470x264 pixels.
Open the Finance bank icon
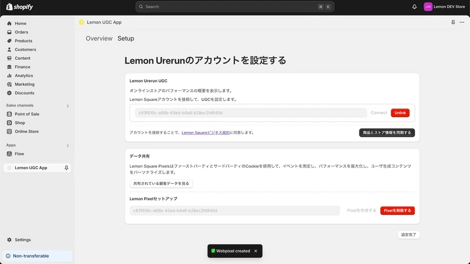9,67
